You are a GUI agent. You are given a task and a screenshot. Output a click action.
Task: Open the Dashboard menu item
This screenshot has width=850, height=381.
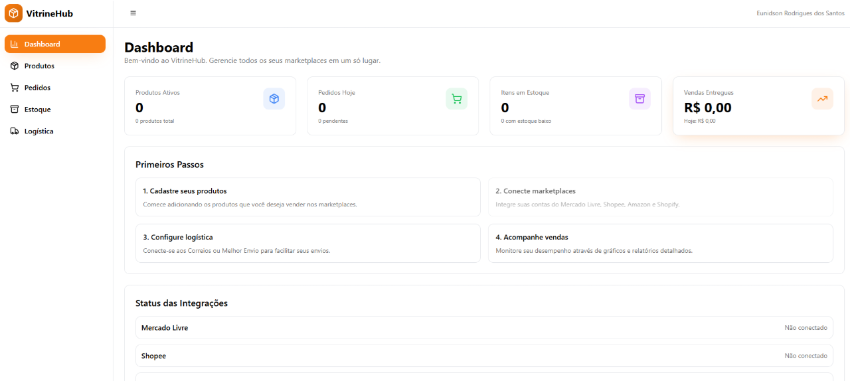pyautogui.click(x=54, y=44)
